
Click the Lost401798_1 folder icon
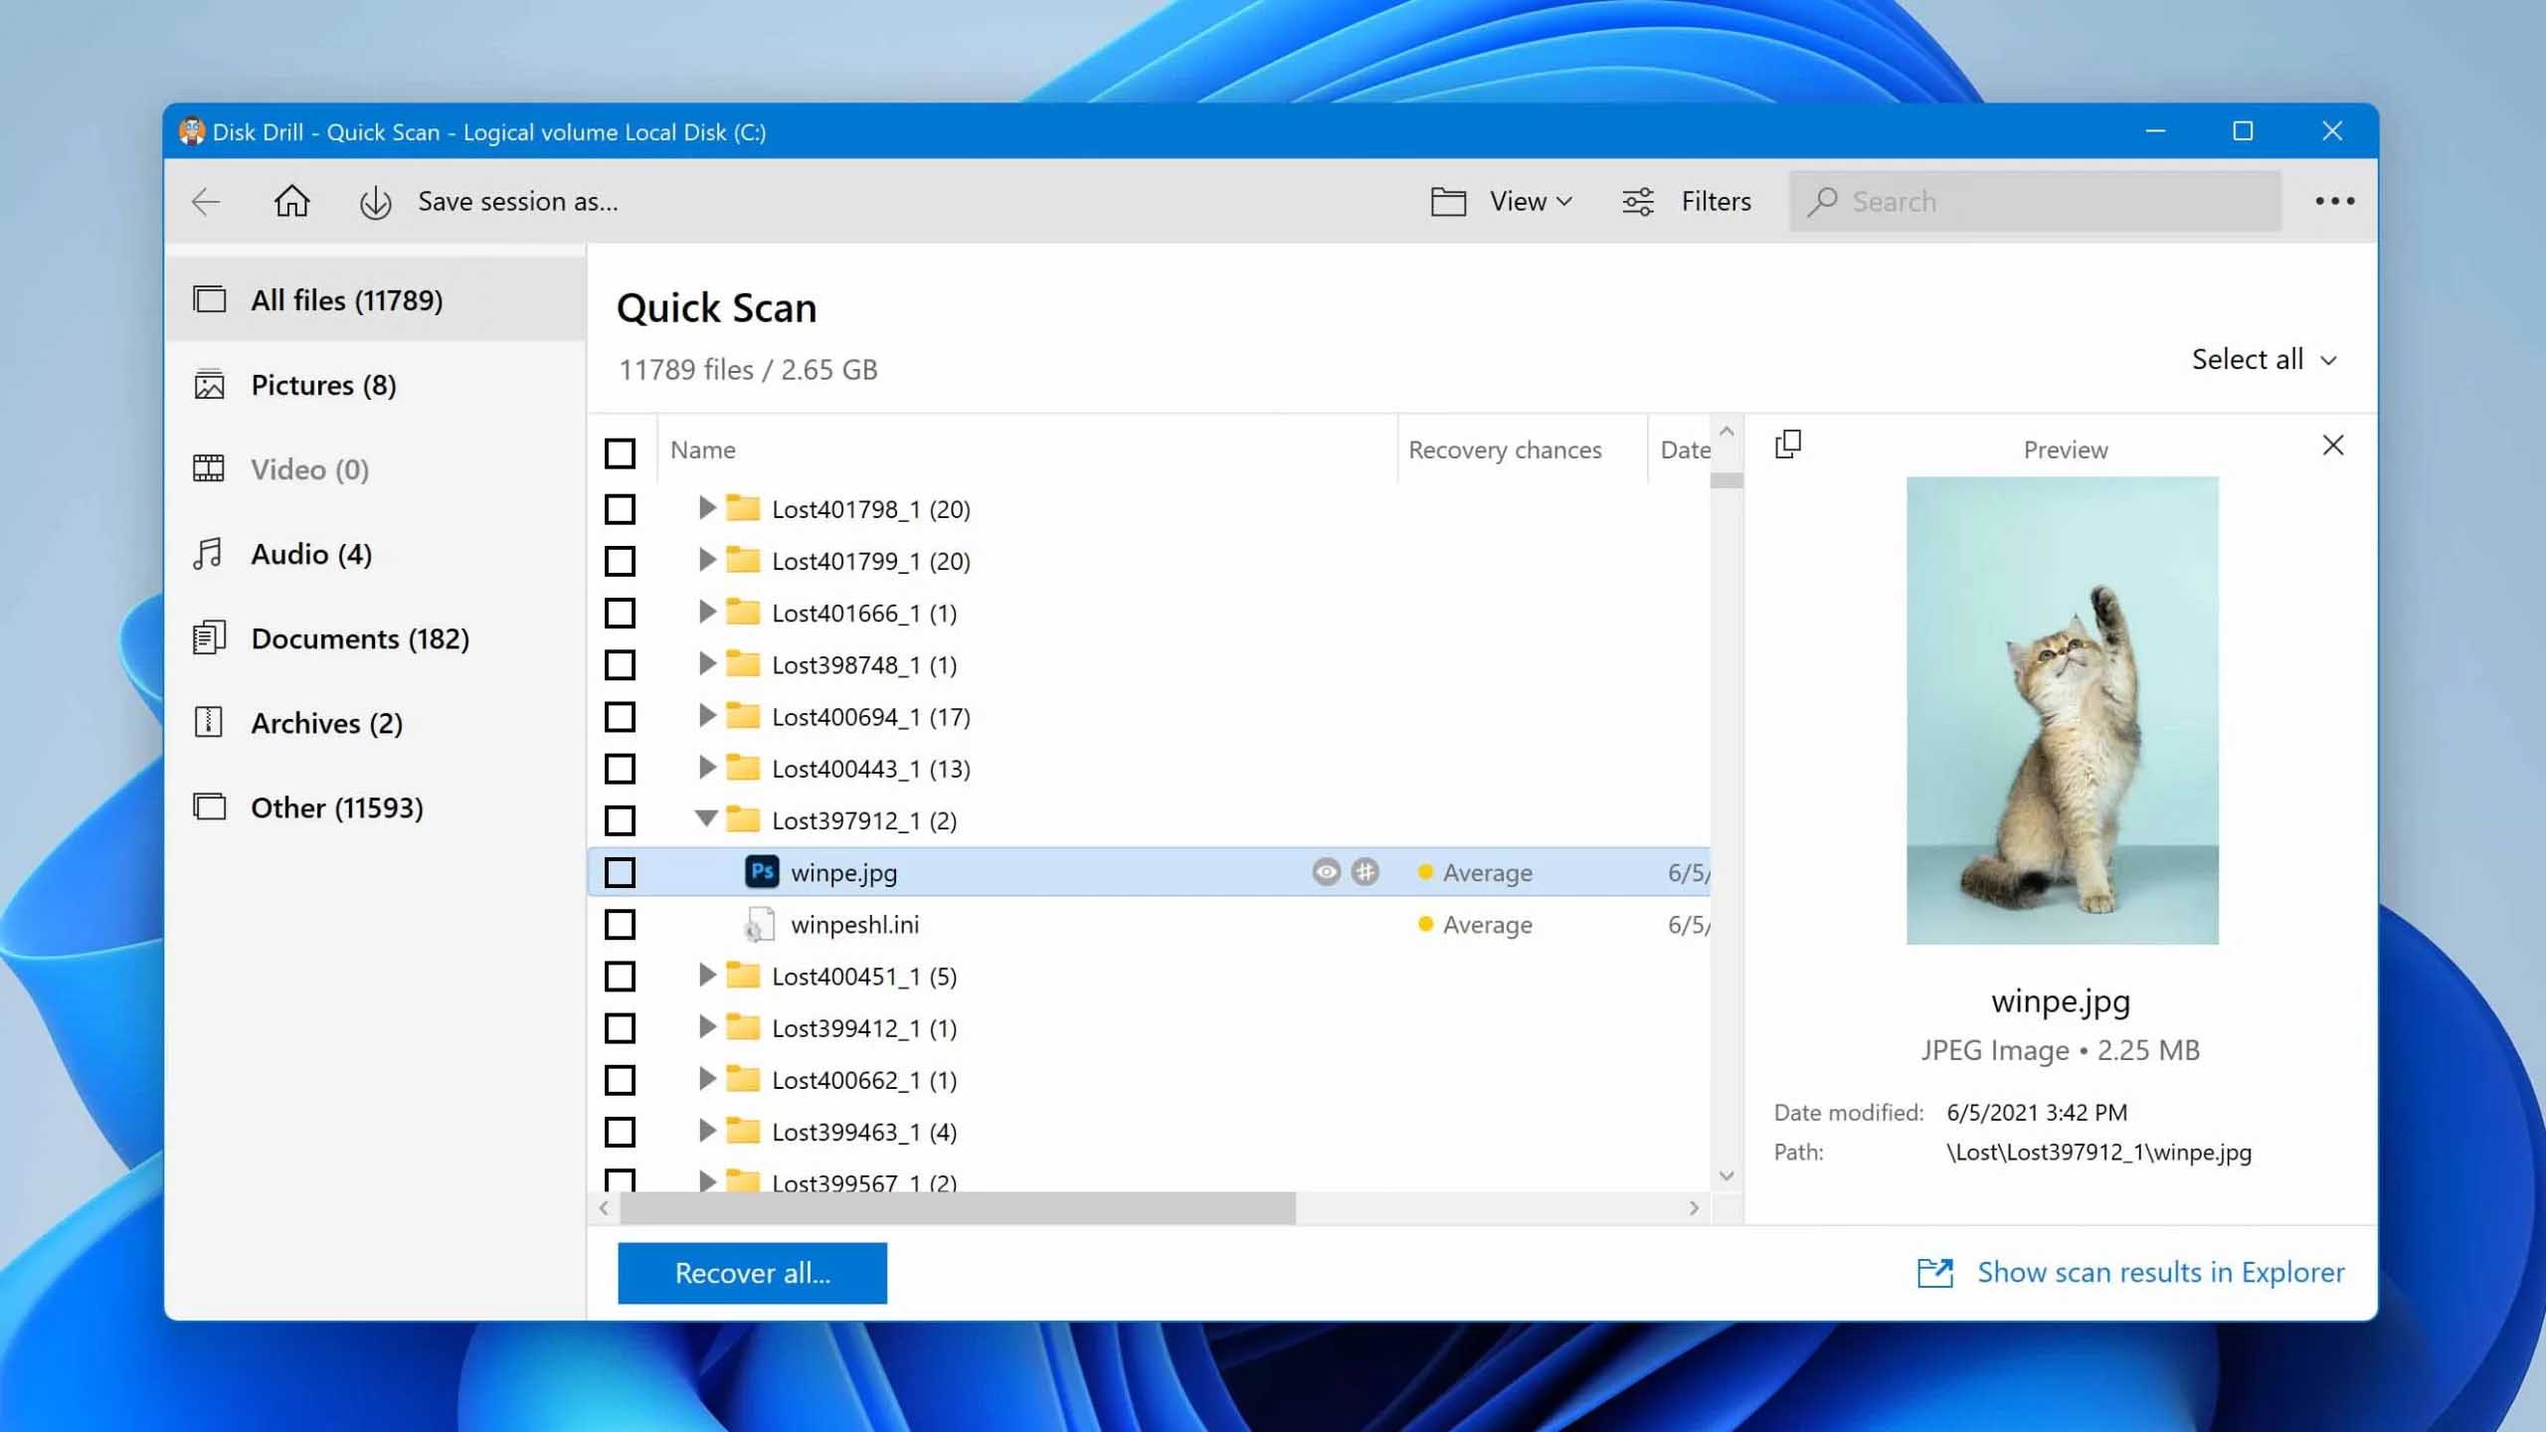(x=743, y=508)
